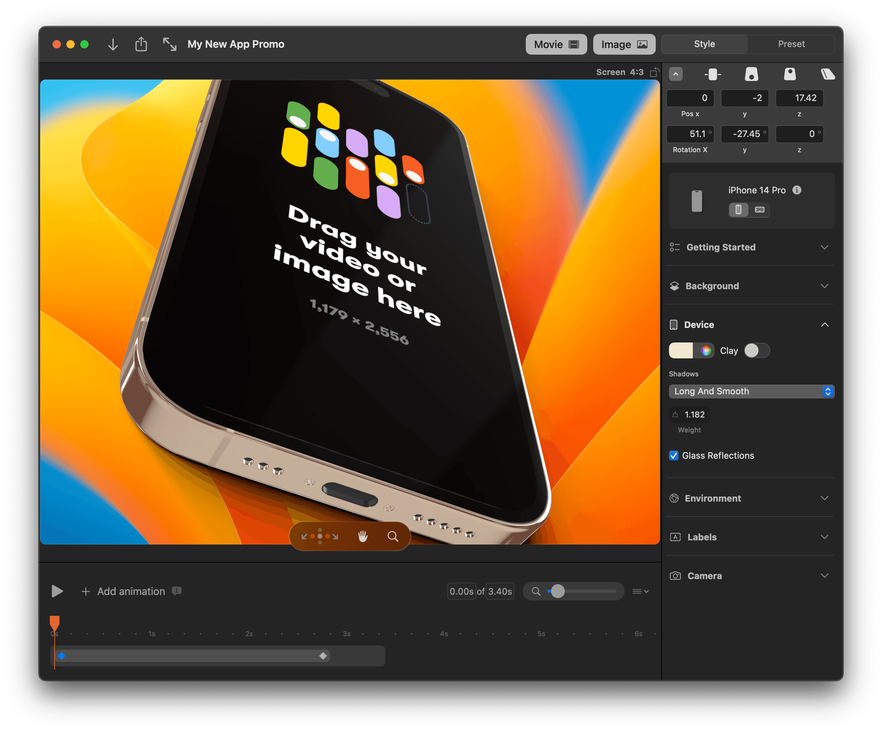The width and height of the screenshot is (882, 732).
Task: Switch to the Image export tab
Action: pos(622,44)
